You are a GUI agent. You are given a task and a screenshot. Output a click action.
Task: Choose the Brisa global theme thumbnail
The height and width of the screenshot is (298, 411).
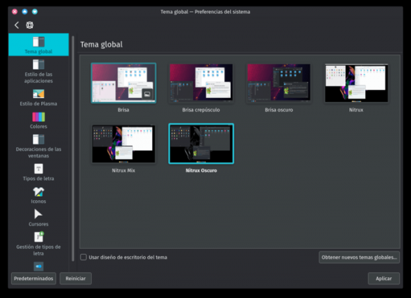pos(123,84)
